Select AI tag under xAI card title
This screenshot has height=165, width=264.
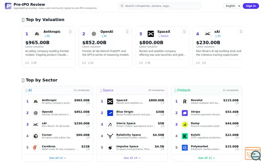[218, 36]
